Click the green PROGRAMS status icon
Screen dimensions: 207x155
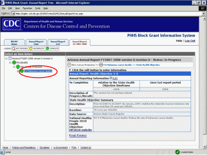(x=14, y=62)
